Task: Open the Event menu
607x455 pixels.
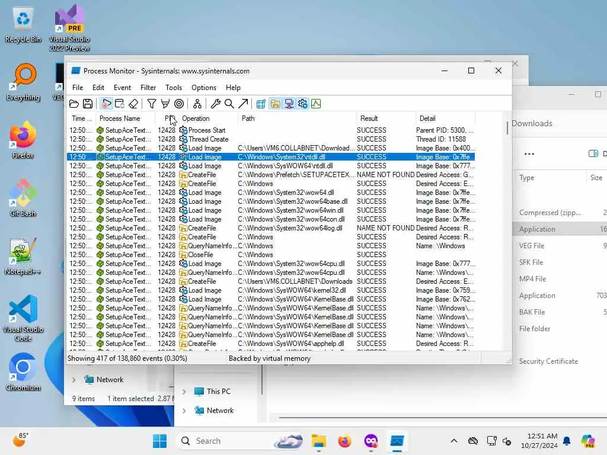Action: pos(122,88)
